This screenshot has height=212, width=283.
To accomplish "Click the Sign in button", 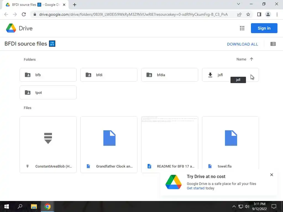I will click(264, 28).
